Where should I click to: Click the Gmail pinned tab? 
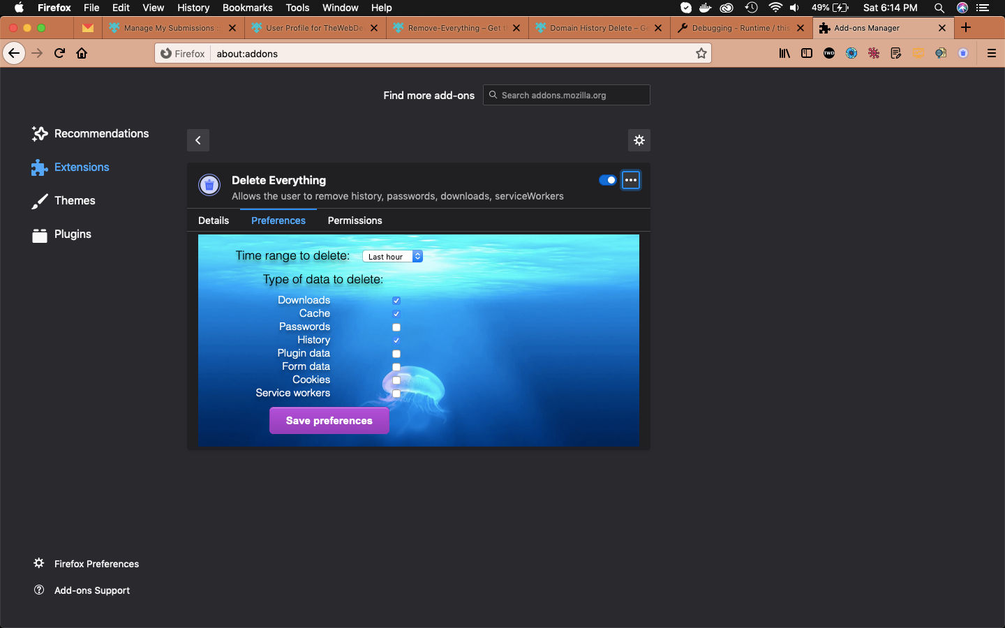tap(87, 28)
